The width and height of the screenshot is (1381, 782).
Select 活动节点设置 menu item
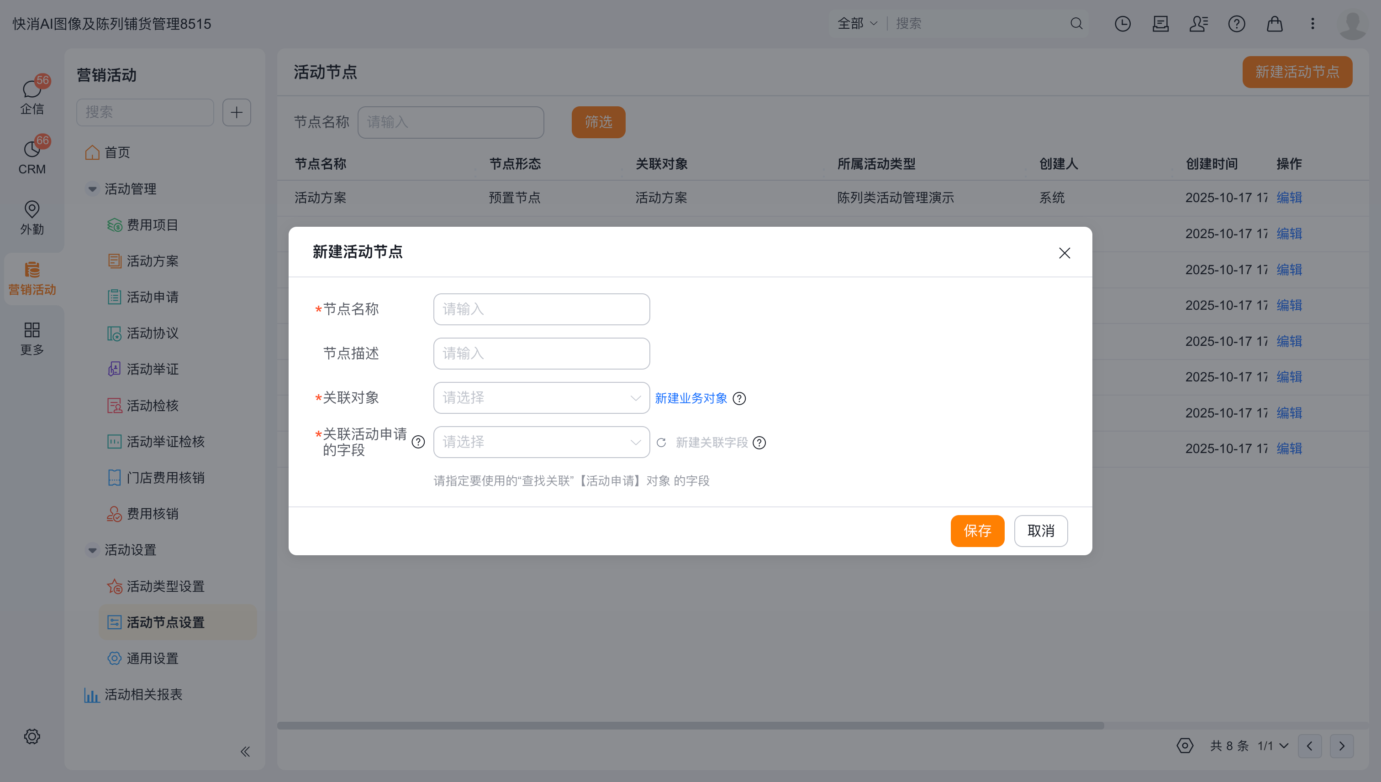(x=177, y=622)
